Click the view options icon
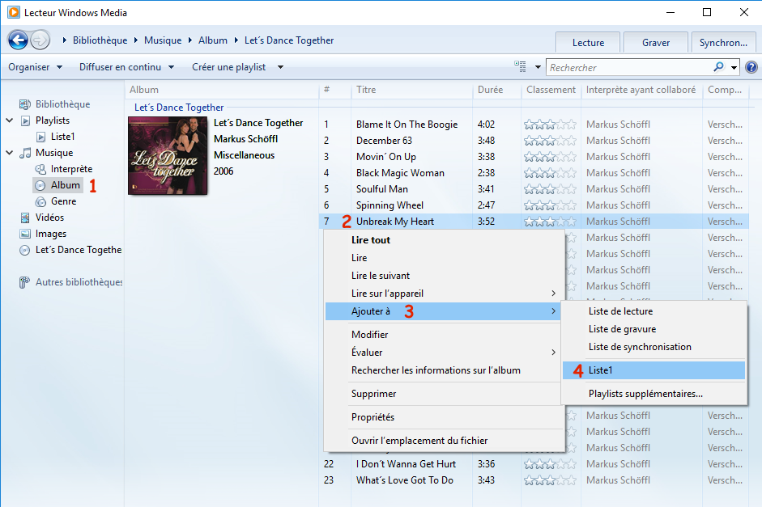The height and width of the screenshot is (507, 762). (x=520, y=67)
